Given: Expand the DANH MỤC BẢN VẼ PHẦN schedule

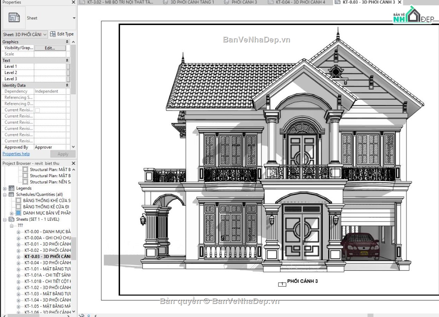Looking at the screenshot, I should coord(12,213).
